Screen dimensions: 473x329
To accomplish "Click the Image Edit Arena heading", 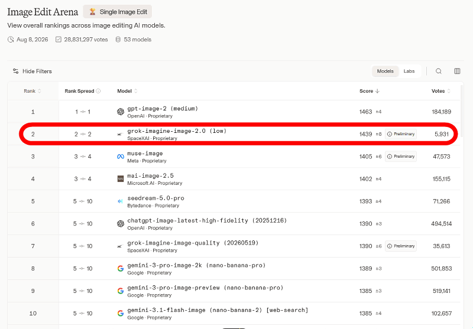I will 43,12.
